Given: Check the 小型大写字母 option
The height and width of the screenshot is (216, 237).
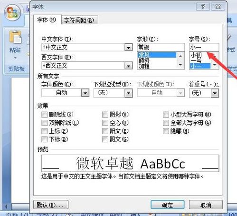Looking at the screenshot, I should click(x=166, y=115).
